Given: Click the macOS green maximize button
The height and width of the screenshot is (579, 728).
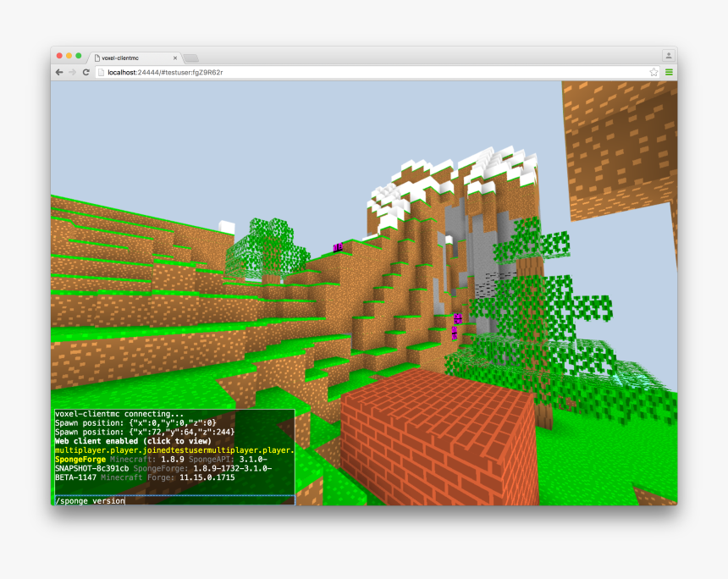Looking at the screenshot, I should tap(79, 56).
